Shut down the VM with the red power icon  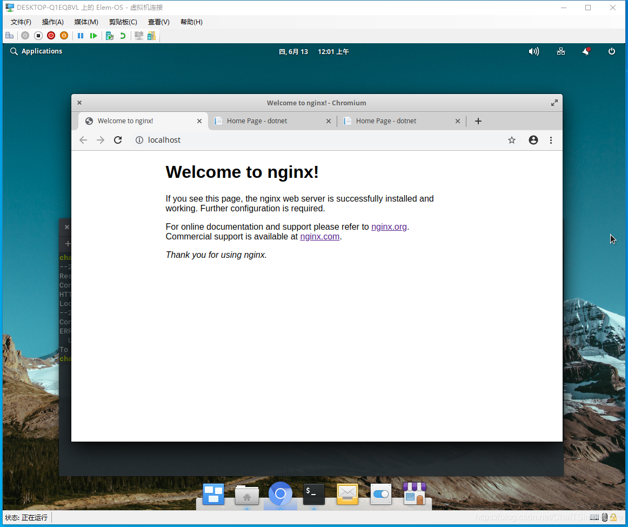pyautogui.click(x=51, y=36)
